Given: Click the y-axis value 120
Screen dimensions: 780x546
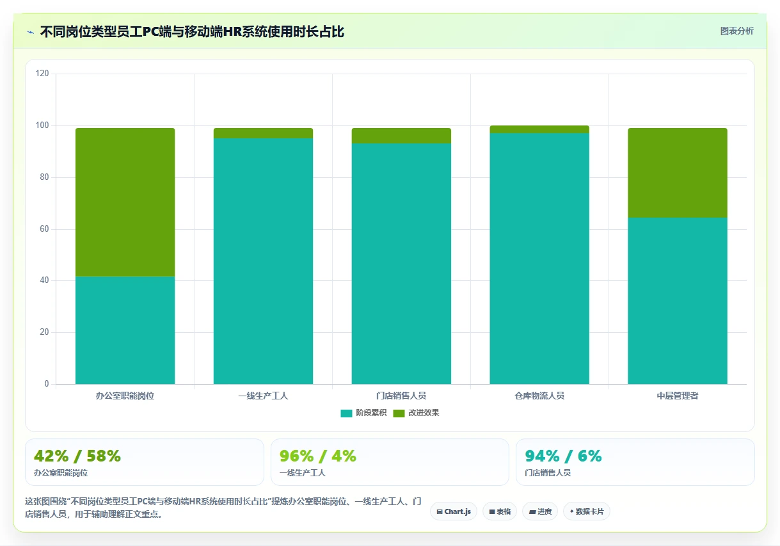Looking at the screenshot, I should pyautogui.click(x=42, y=74).
